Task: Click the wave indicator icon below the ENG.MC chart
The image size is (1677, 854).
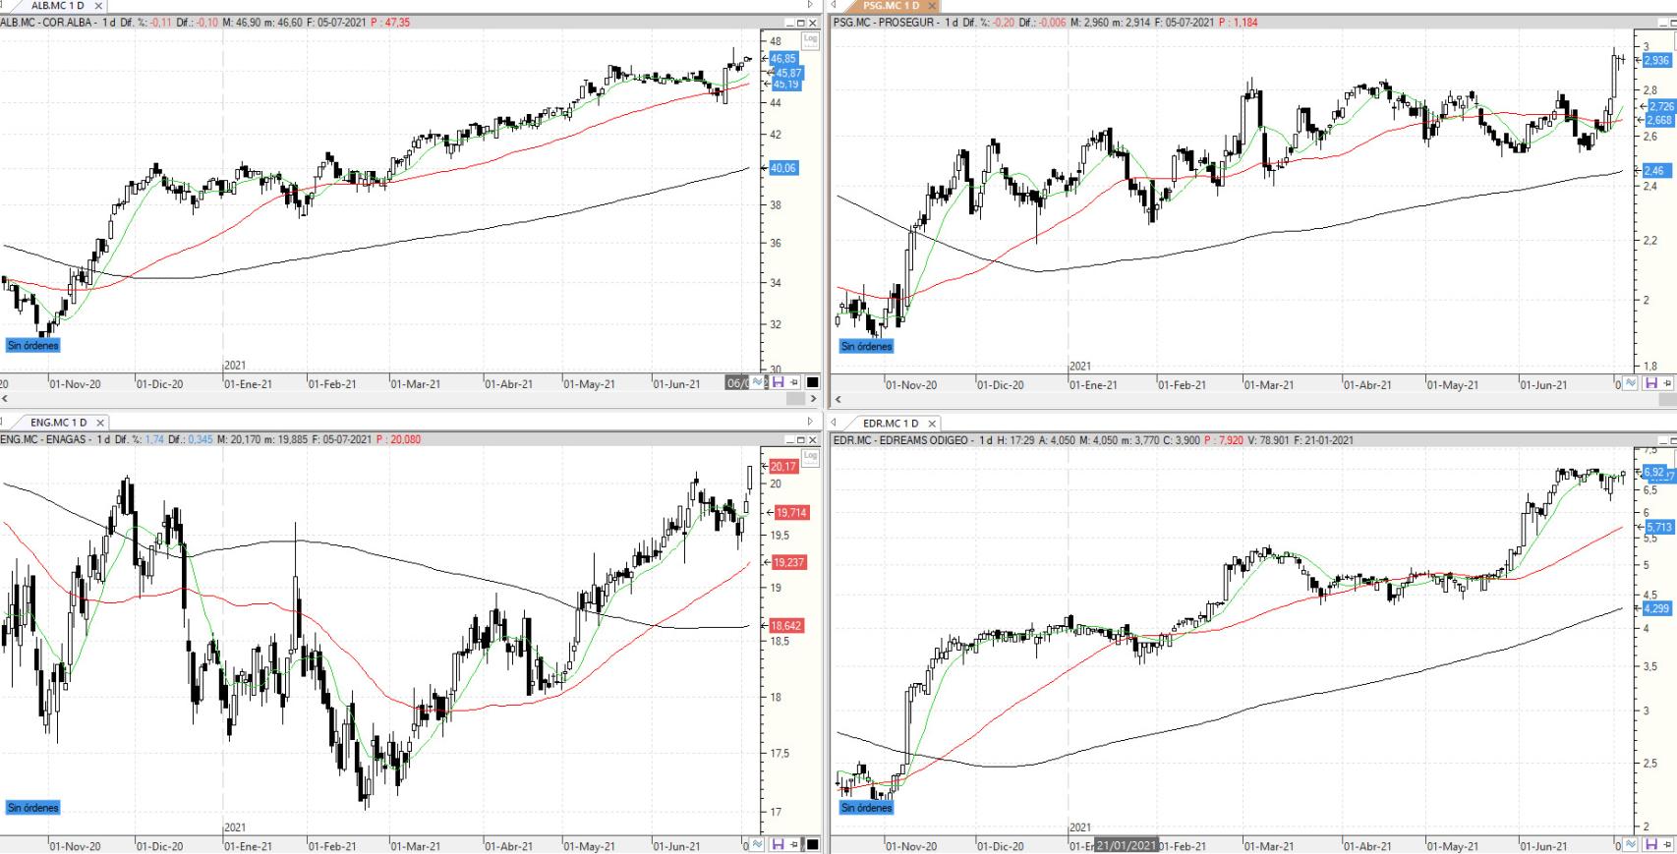Action: pyautogui.click(x=759, y=843)
